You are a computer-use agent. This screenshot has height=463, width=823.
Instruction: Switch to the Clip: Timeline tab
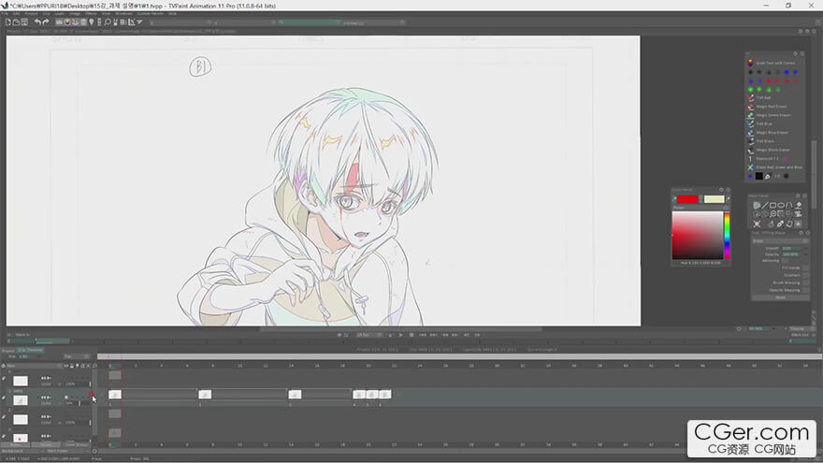(x=31, y=350)
